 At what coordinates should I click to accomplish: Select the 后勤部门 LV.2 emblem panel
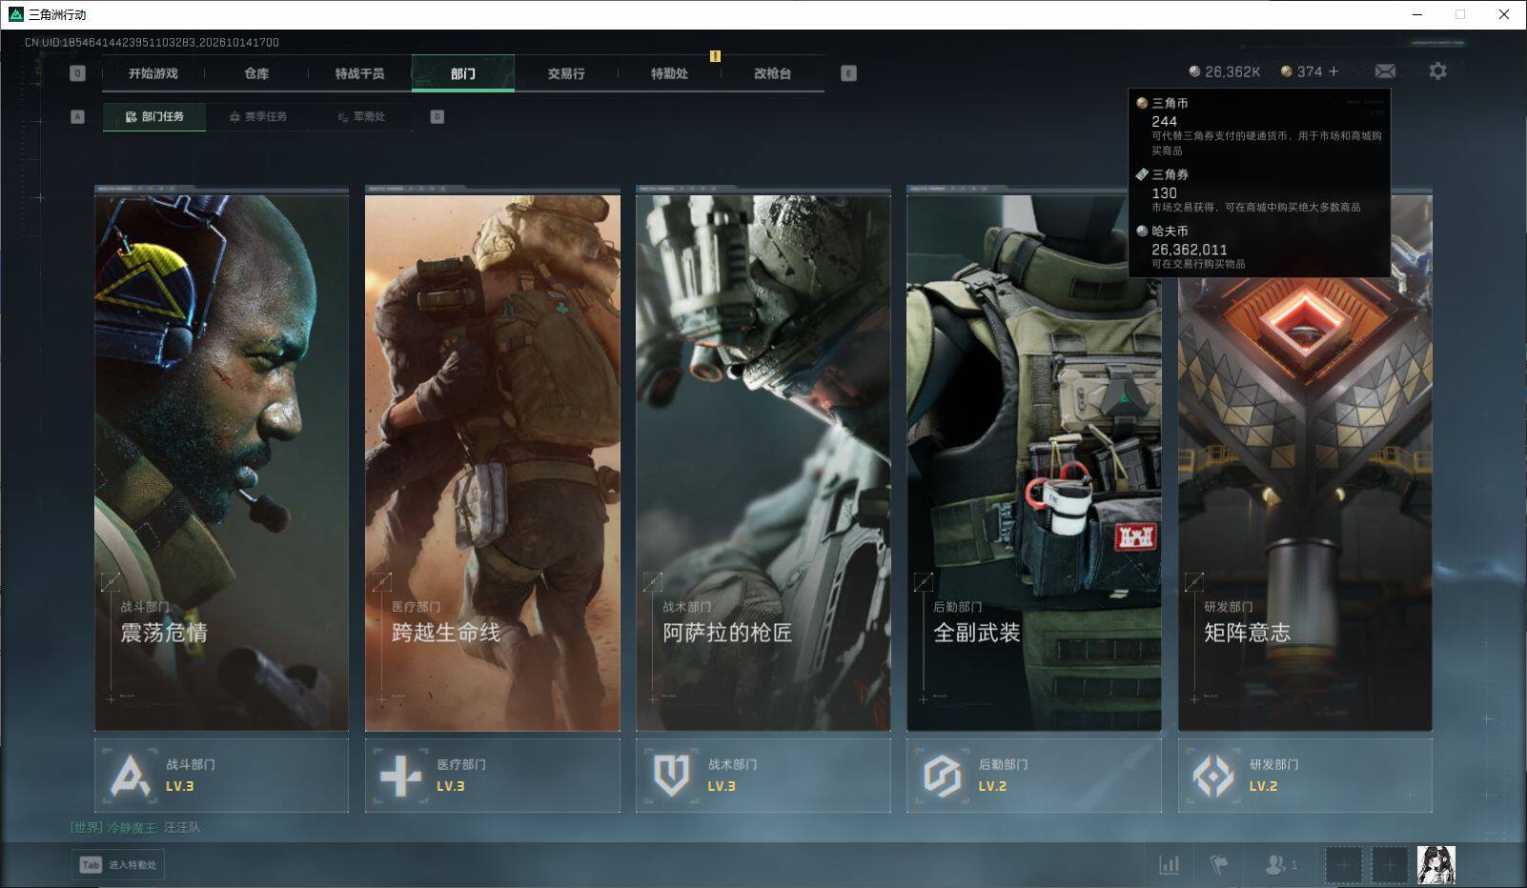[1033, 776]
